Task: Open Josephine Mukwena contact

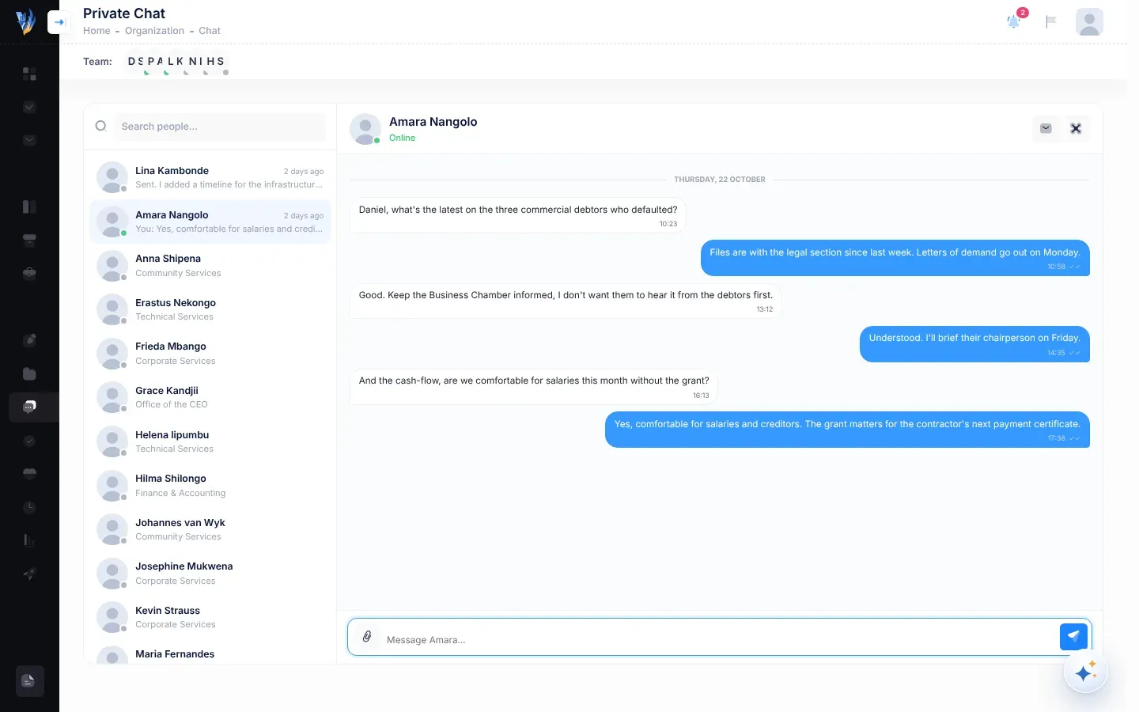Action: [210, 574]
